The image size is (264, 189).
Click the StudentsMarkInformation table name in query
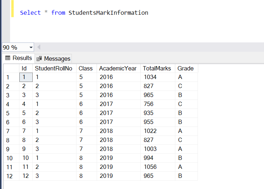pos(108,13)
